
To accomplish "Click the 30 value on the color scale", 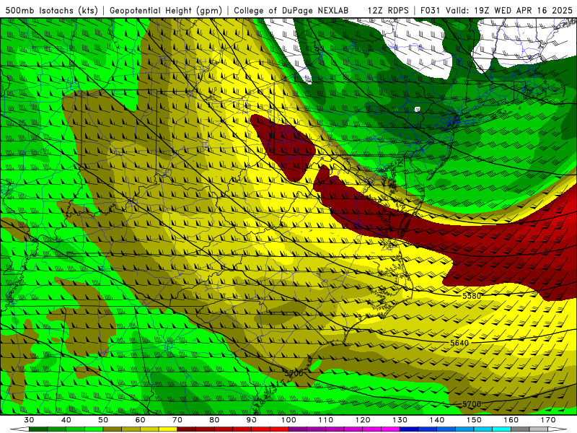I will click(x=29, y=420).
